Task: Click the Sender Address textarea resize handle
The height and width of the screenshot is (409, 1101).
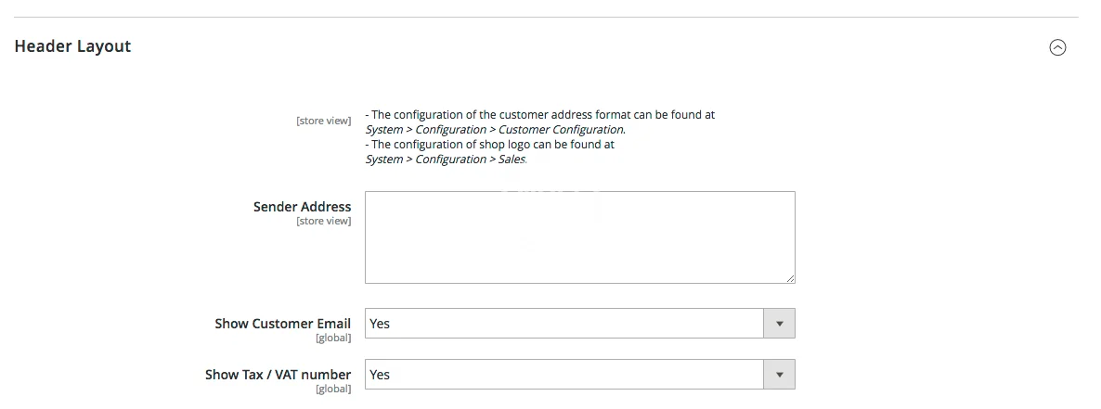Action: 791,278
